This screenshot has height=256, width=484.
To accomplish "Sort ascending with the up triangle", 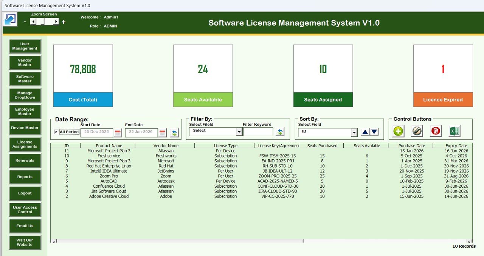I will [x=365, y=132].
